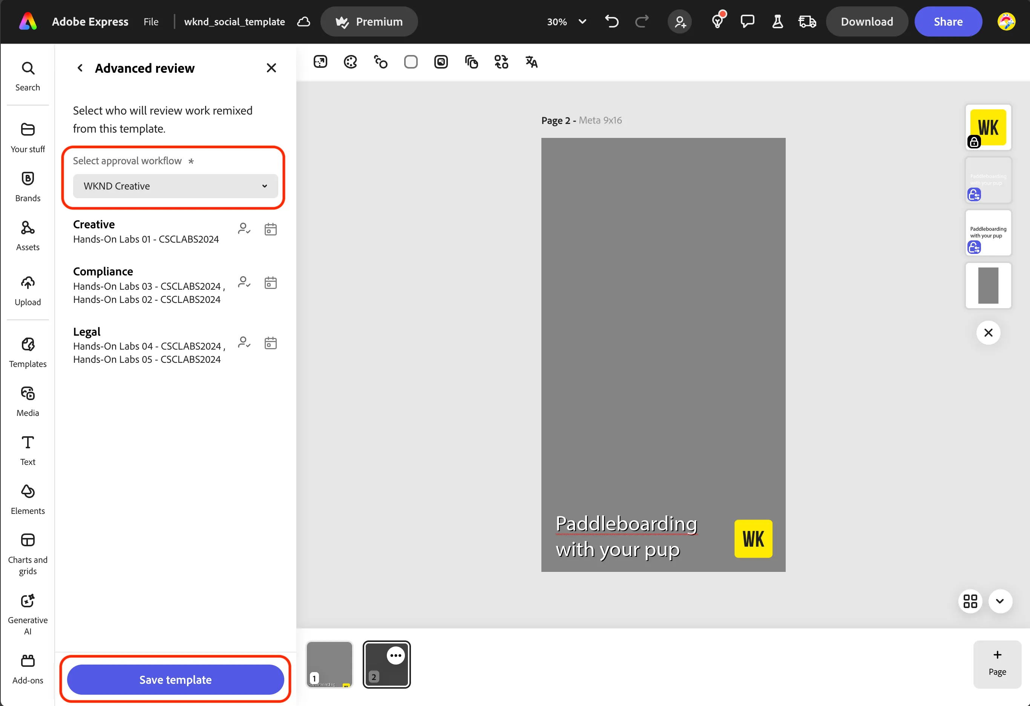
Task: Click the Download button
Action: tap(867, 21)
